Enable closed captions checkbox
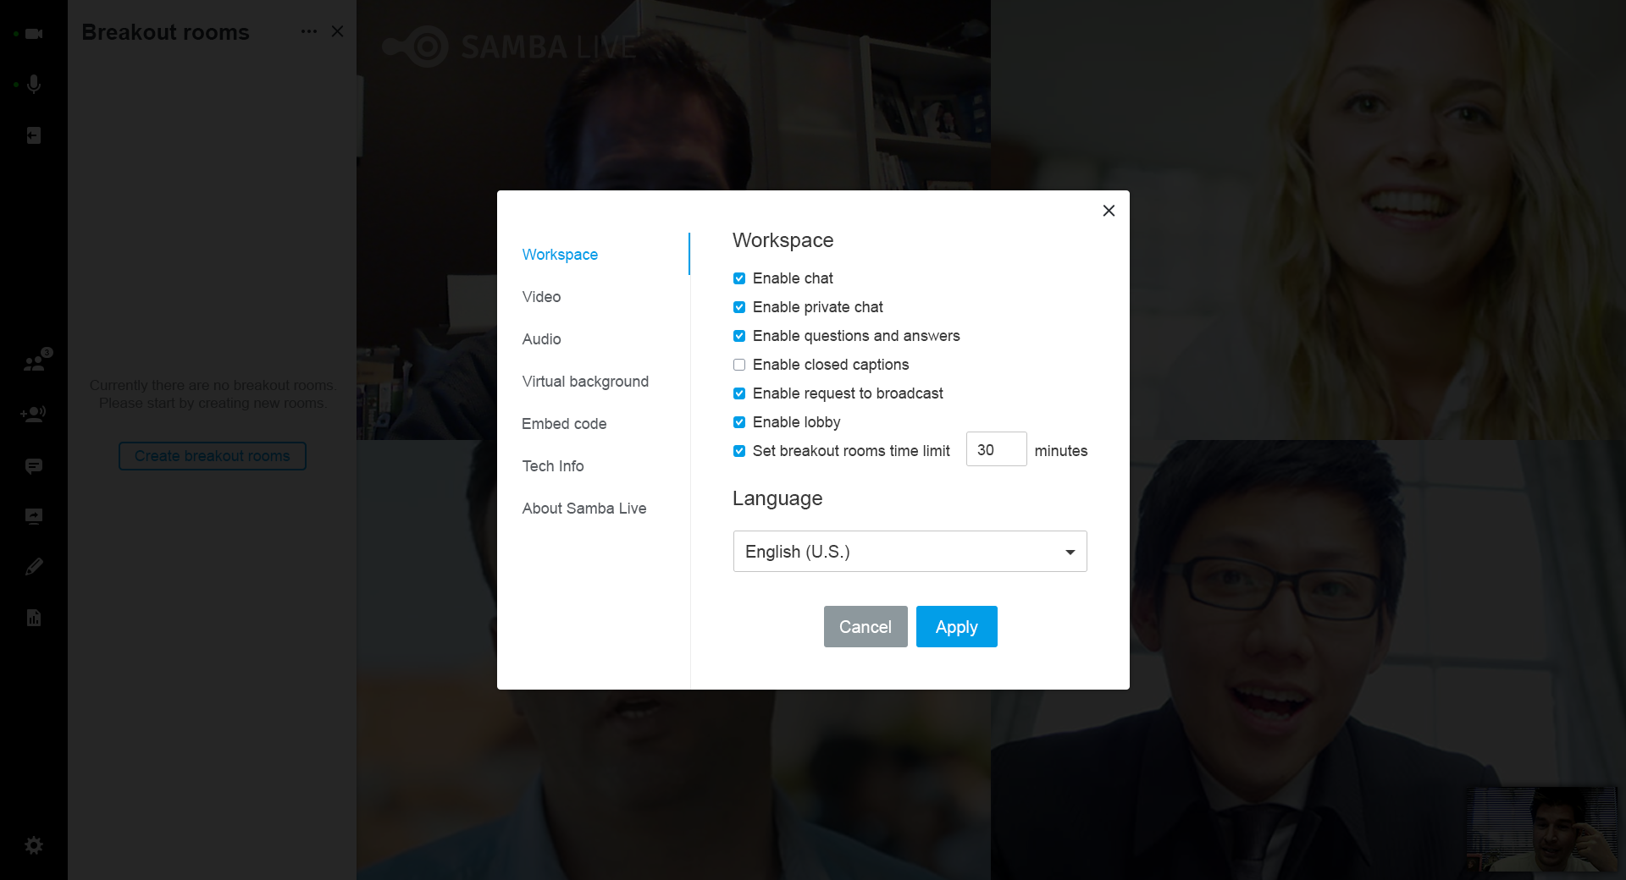The width and height of the screenshot is (1626, 880). (x=739, y=365)
